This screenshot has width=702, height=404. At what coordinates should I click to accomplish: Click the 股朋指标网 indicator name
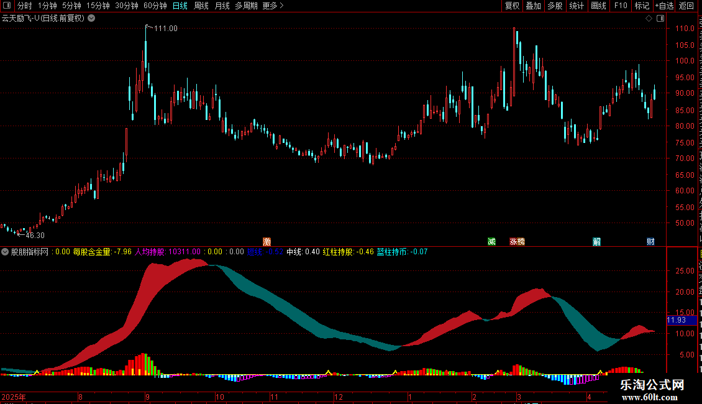pyautogui.click(x=30, y=252)
